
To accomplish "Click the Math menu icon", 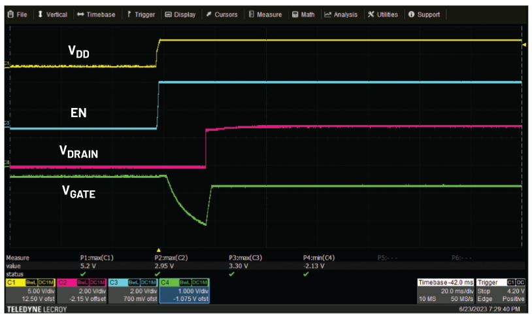I will point(295,14).
